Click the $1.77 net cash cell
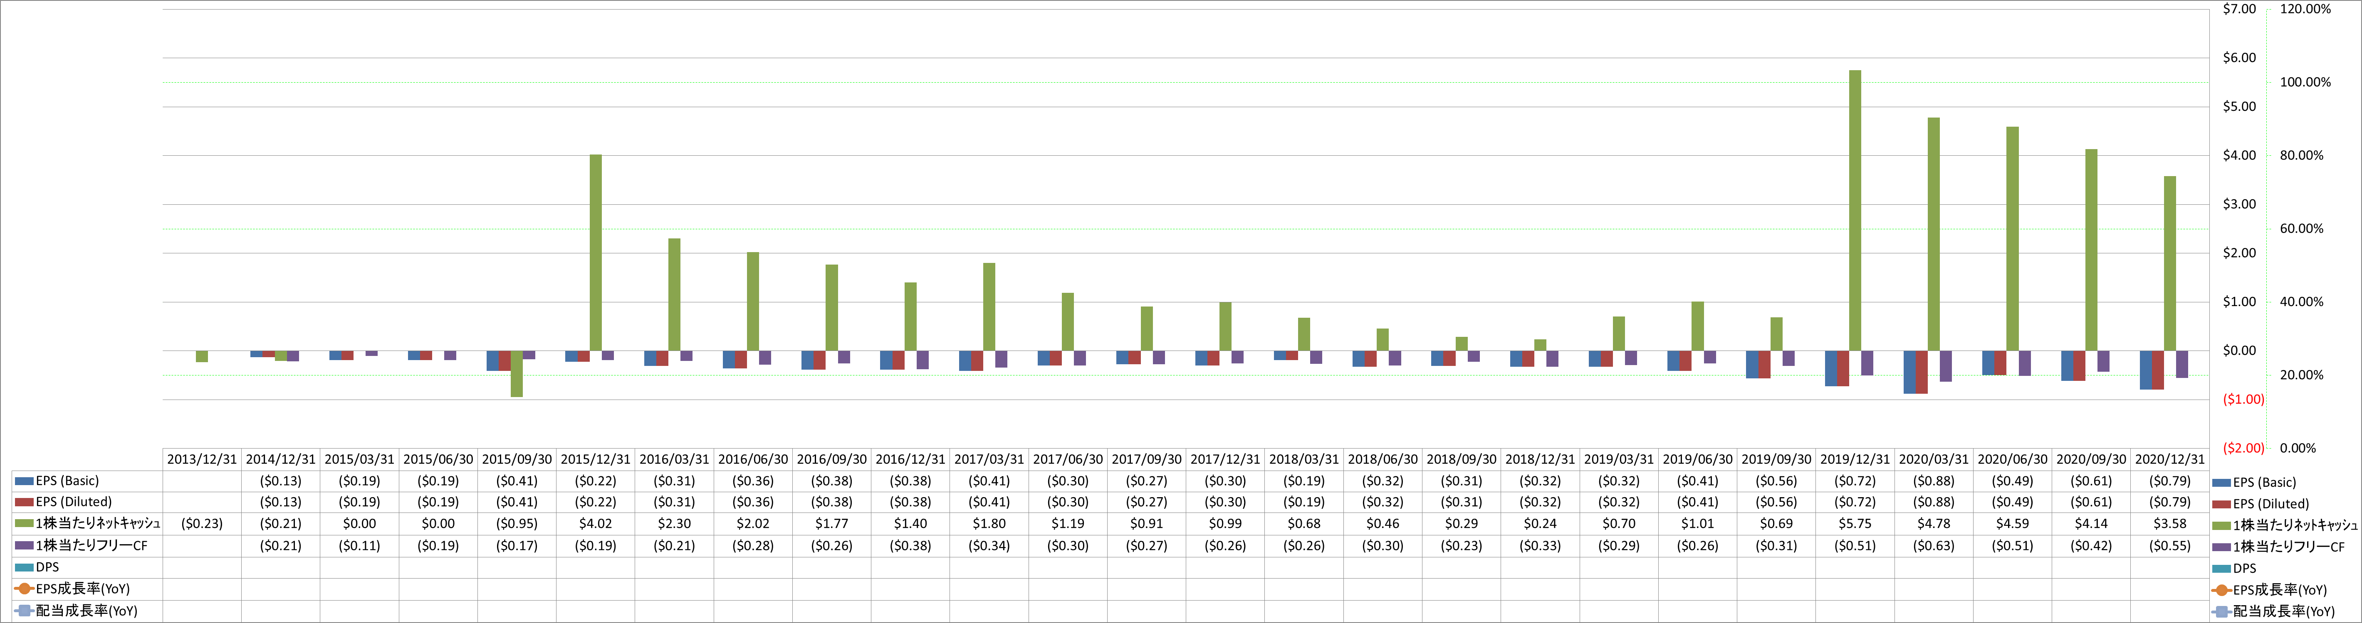Viewport: 2362px width, 623px height. point(832,524)
